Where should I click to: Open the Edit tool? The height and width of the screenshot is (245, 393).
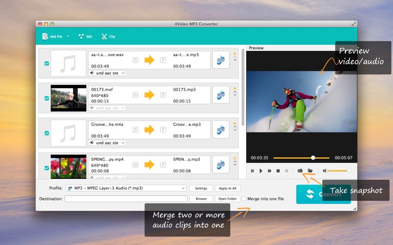(x=85, y=36)
